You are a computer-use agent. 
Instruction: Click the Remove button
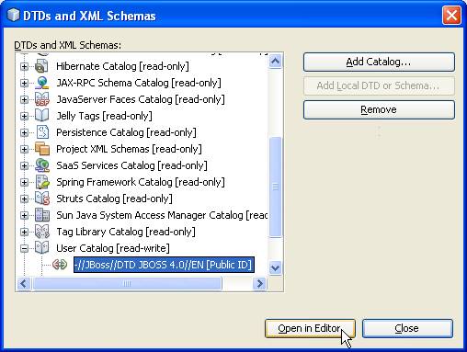click(x=379, y=110)
